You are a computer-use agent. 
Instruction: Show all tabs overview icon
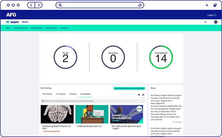(x=215, y=5)
